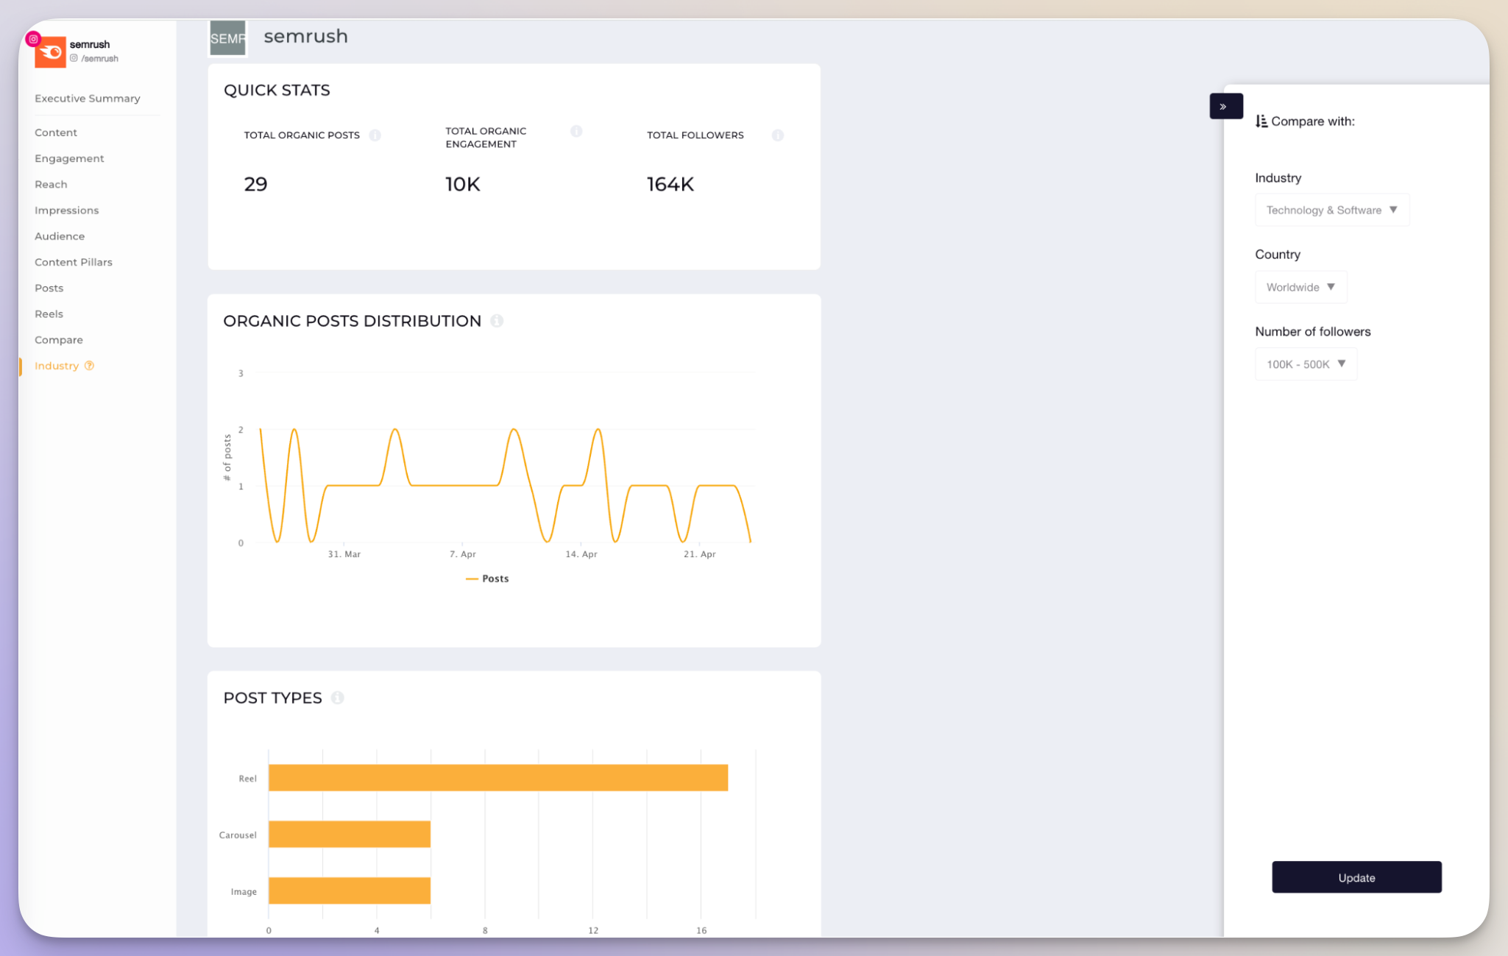The width and height of the screenshot is (1508, 956).
Task: Open info icon beside Total Organic Engagement
Action: click(576, 131)
